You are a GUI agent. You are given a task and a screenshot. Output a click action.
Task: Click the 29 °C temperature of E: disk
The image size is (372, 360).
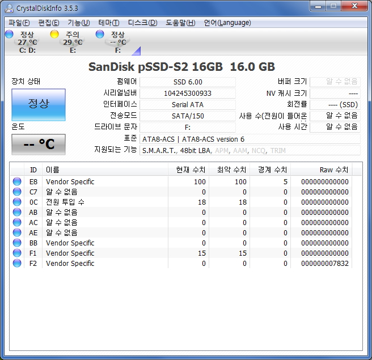click(x=73, y=42)
